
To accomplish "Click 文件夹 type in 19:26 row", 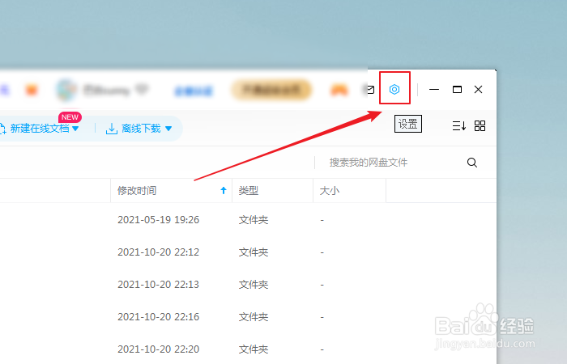I will (x=254, y=219).
